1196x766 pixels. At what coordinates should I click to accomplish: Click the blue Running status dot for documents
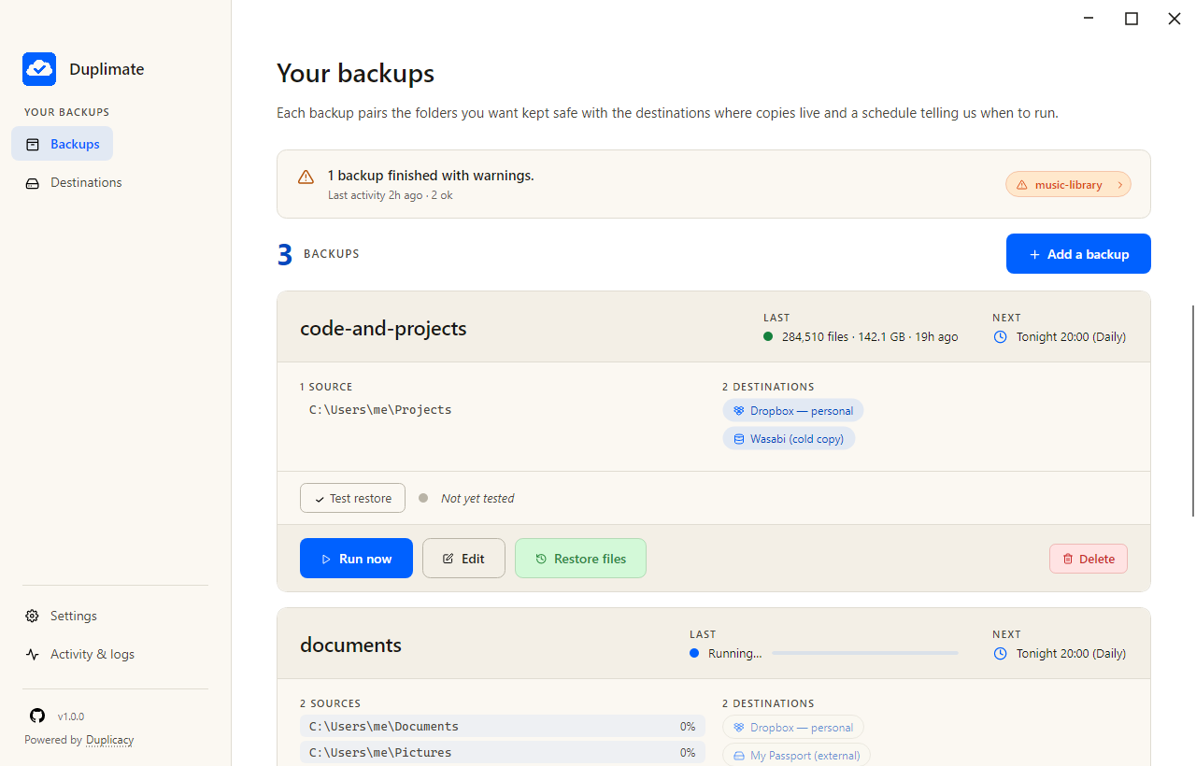point(694,653)
